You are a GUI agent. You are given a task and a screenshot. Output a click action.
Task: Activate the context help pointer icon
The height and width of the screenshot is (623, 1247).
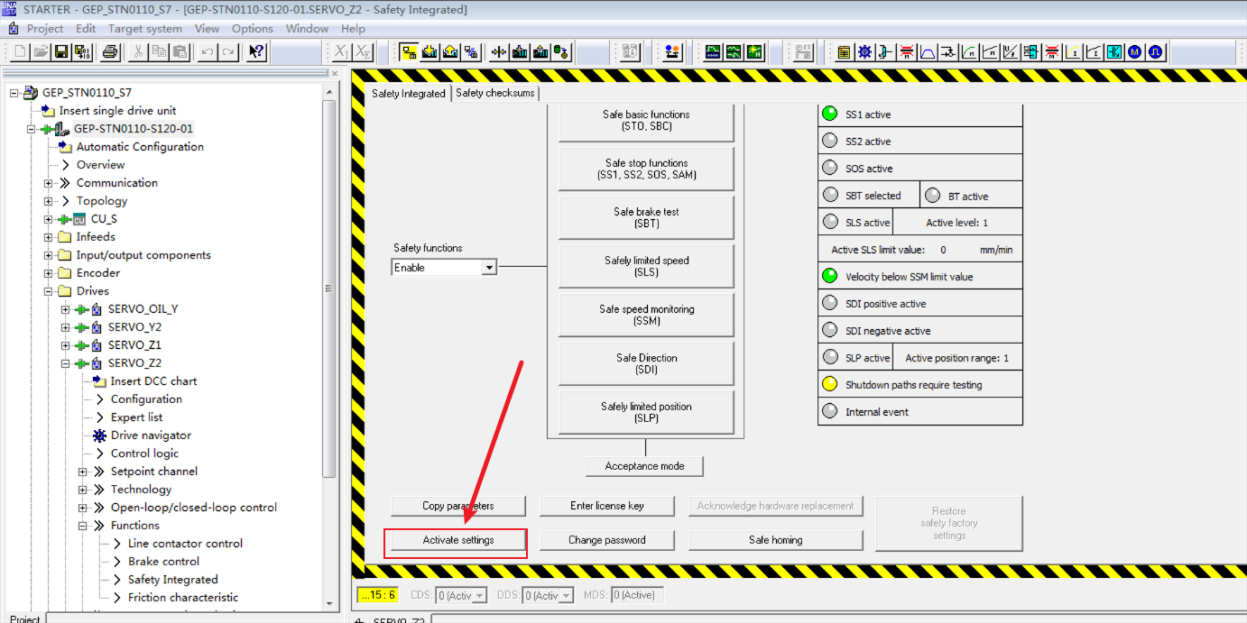coord(256,52)
